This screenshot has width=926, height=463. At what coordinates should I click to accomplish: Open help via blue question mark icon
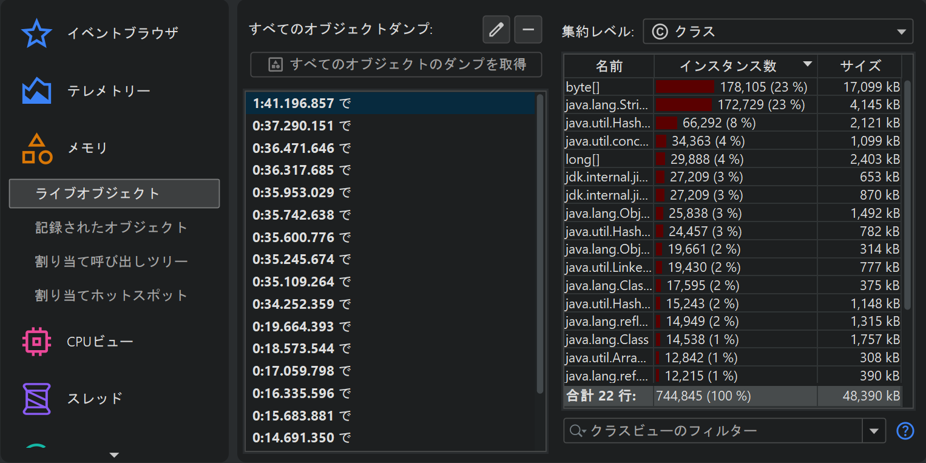pyautogui.click(x=905, y=431)
